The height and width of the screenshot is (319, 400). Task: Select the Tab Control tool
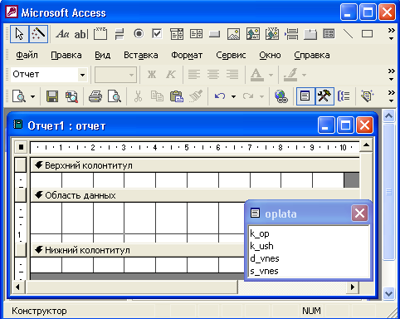pyautogui.click(x=310, y=34)
